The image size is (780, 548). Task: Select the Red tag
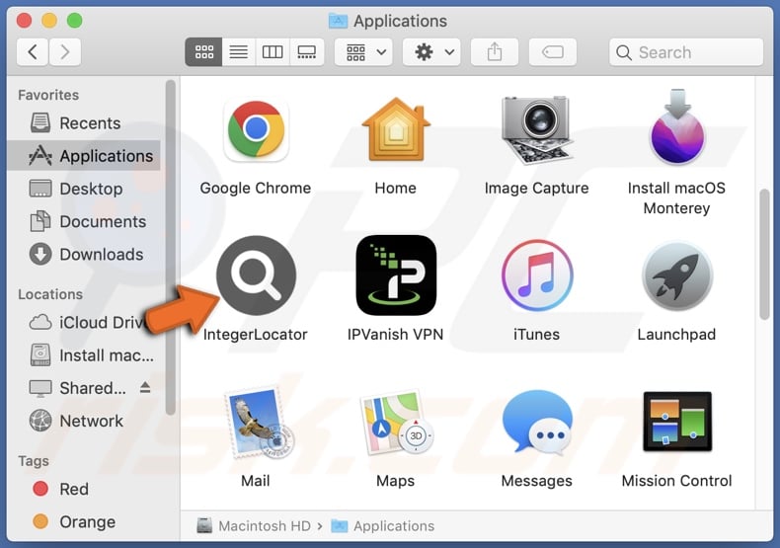click(x=84, y=489)
